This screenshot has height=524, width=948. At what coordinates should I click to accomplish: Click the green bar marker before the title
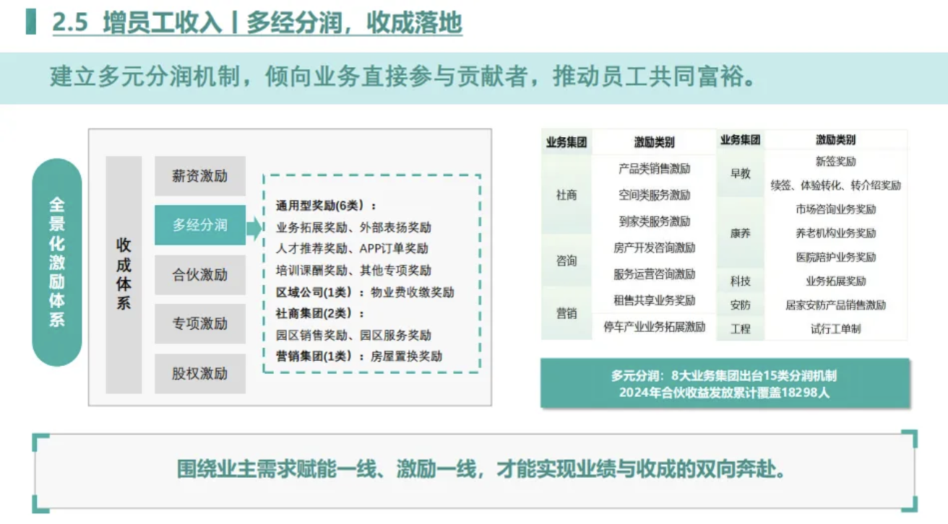click(31, 23)
